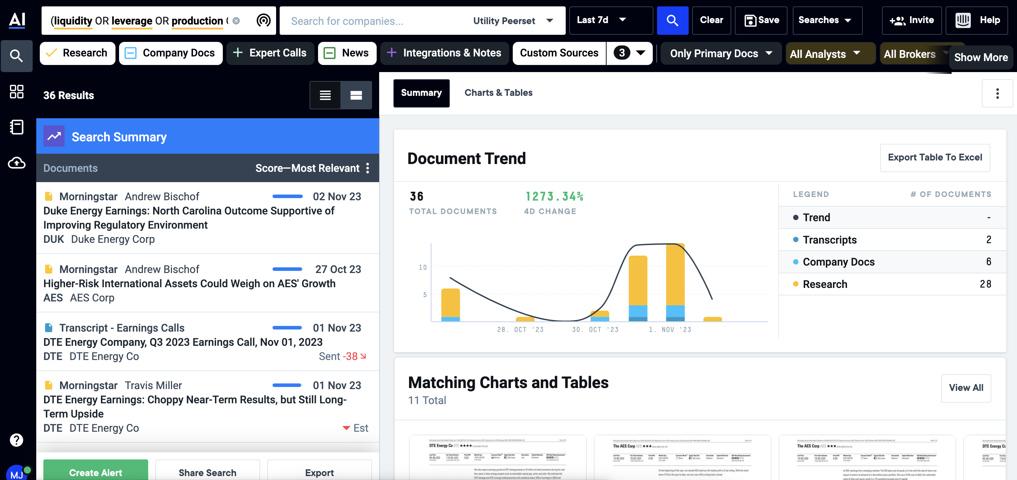Open the first AES Corp chart thumbnail
The width and height of the screenshot is (1017, 480).
coord(682,458)
